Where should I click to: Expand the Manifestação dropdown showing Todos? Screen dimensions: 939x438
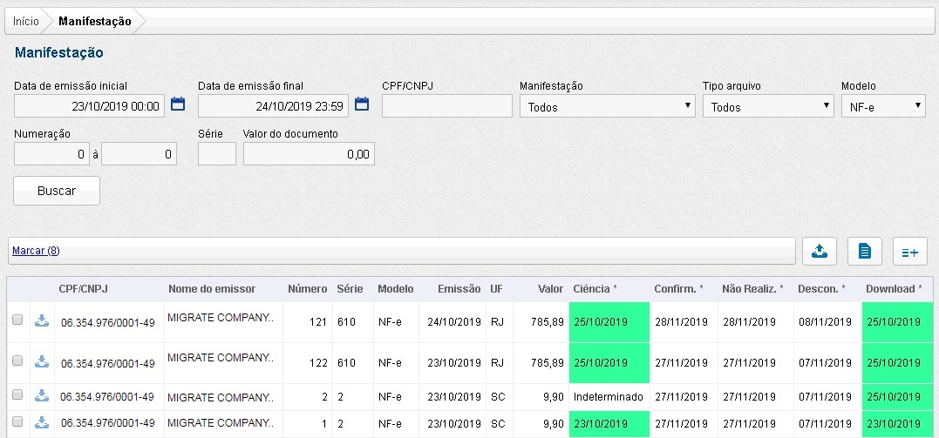coord(608,107)
